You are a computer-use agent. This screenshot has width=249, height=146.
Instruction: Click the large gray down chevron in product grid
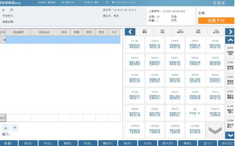click(215, 130)
